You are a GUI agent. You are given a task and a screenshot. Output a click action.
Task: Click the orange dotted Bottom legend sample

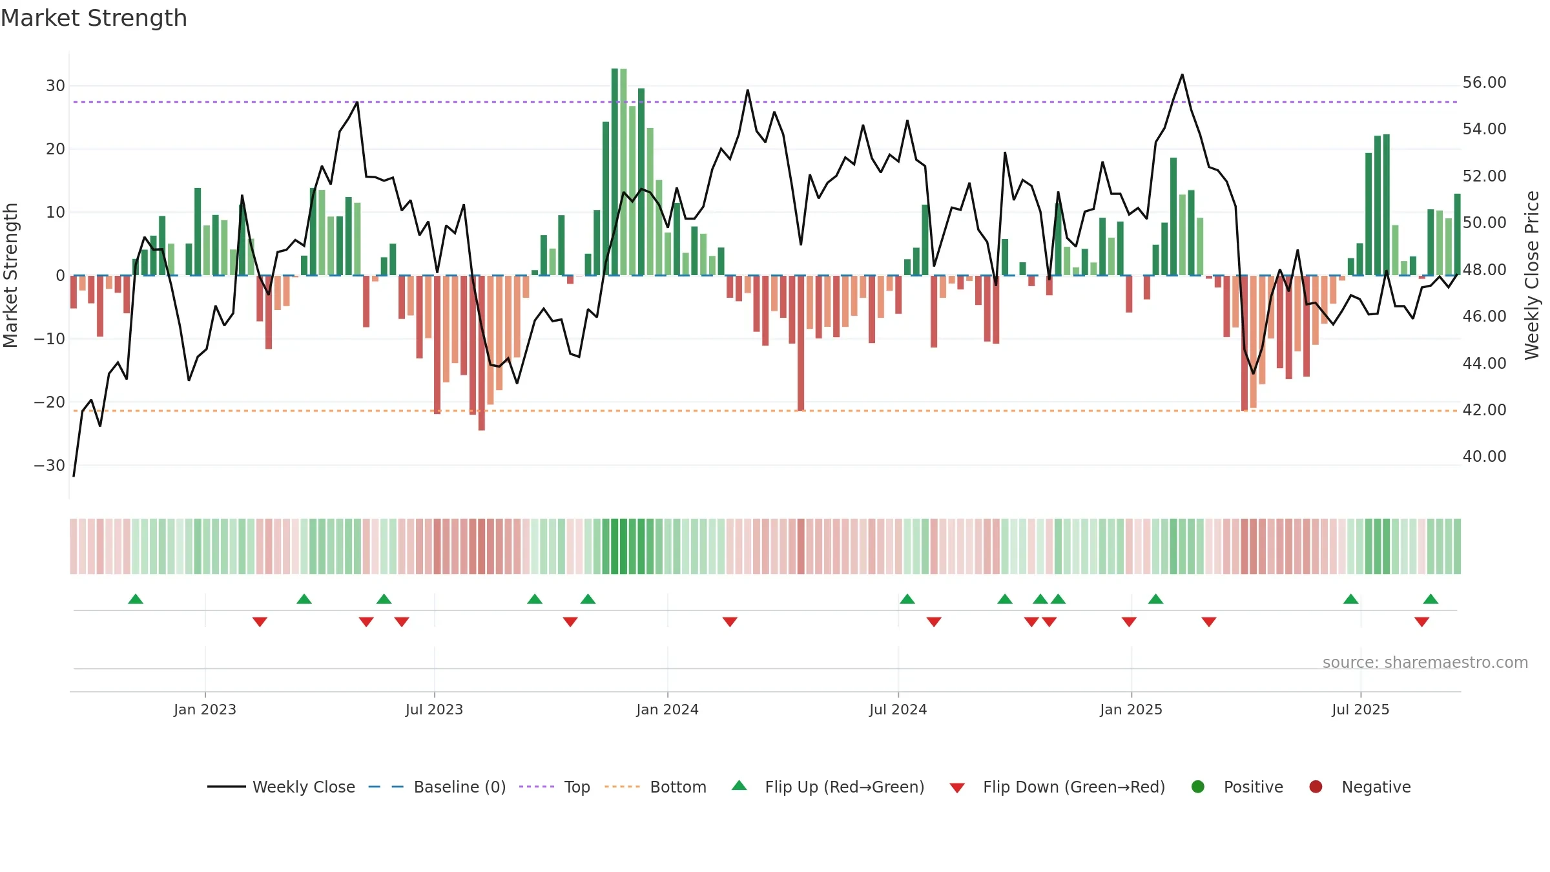[x=622, y=787]
